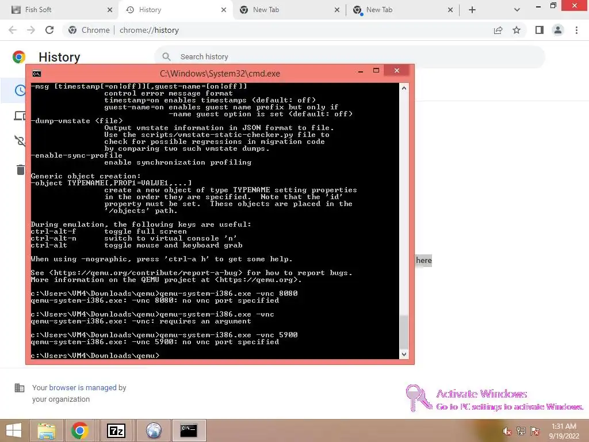The height and width of the screenshot is (442, 589).
Task: Close the History tab
Action: pyautogui.click(x=224, y=10)
